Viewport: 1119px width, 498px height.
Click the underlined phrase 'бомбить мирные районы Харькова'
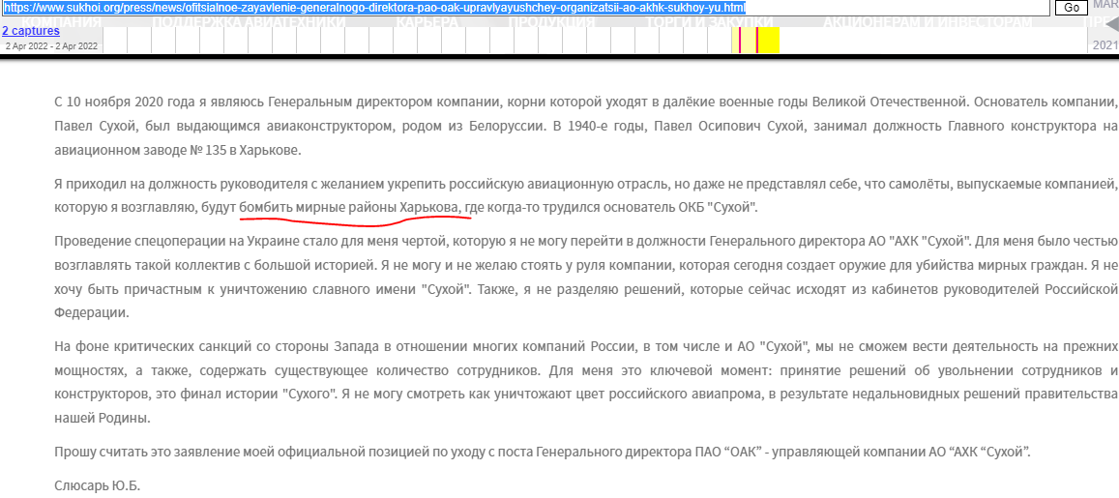(350, 208)
